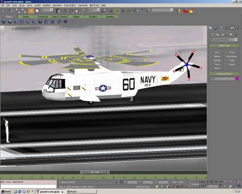
Task: Toggle the 3D Snap magnet button
Action: pos(173,186)
